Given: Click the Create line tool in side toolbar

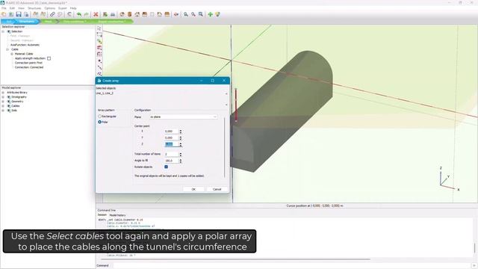Looking at the screenshot, I should point(99,67).
